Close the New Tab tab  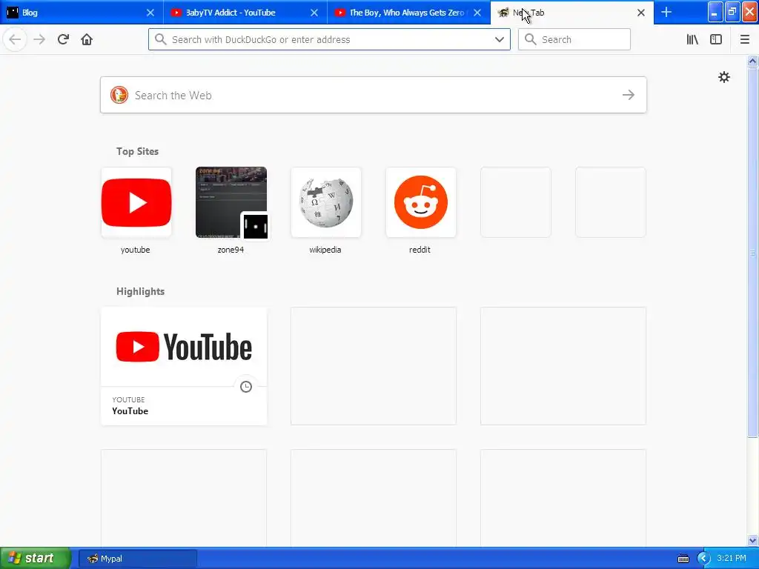click(x=641, y=13)
